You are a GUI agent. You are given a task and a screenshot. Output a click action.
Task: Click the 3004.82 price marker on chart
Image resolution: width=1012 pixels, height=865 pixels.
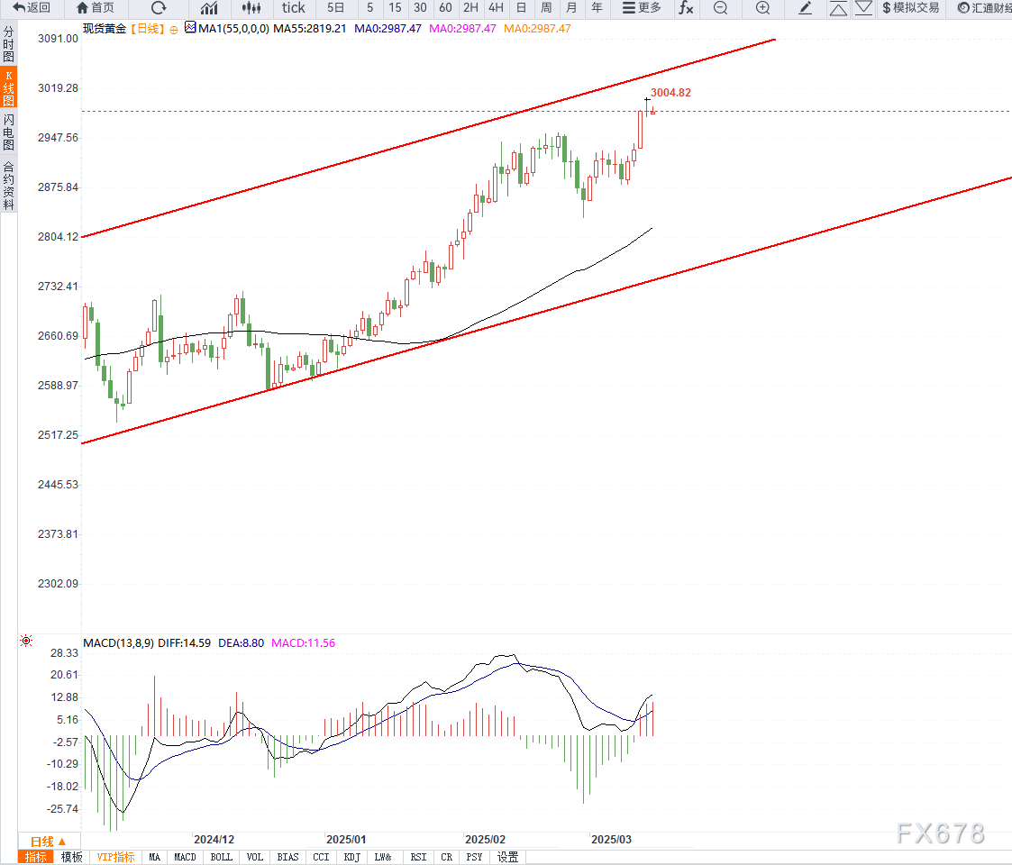pos(670,93)
